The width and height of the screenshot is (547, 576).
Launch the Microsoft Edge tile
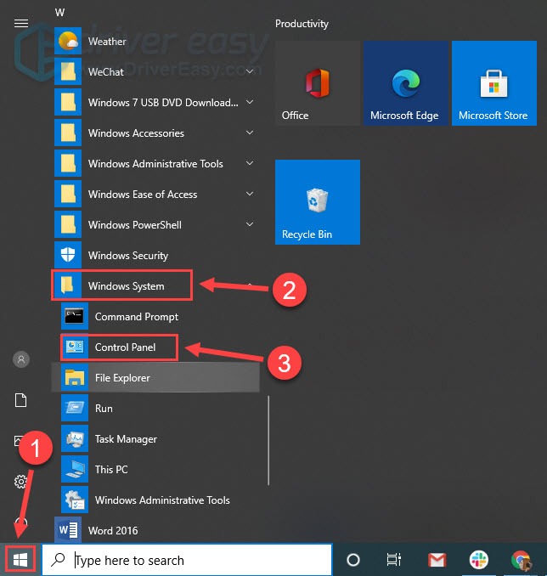click(x=406, y=83)
